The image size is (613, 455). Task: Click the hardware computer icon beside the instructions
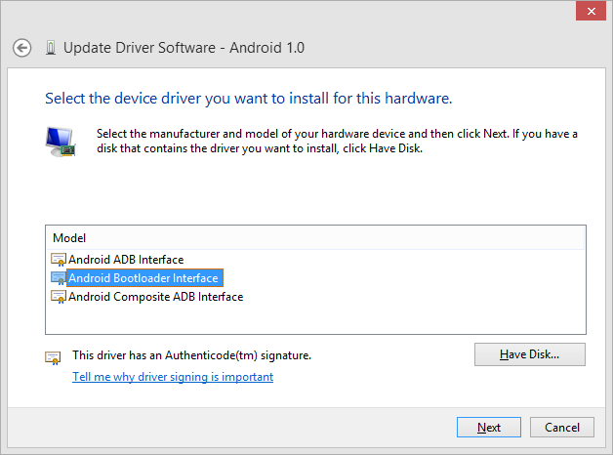pos(59,141)
